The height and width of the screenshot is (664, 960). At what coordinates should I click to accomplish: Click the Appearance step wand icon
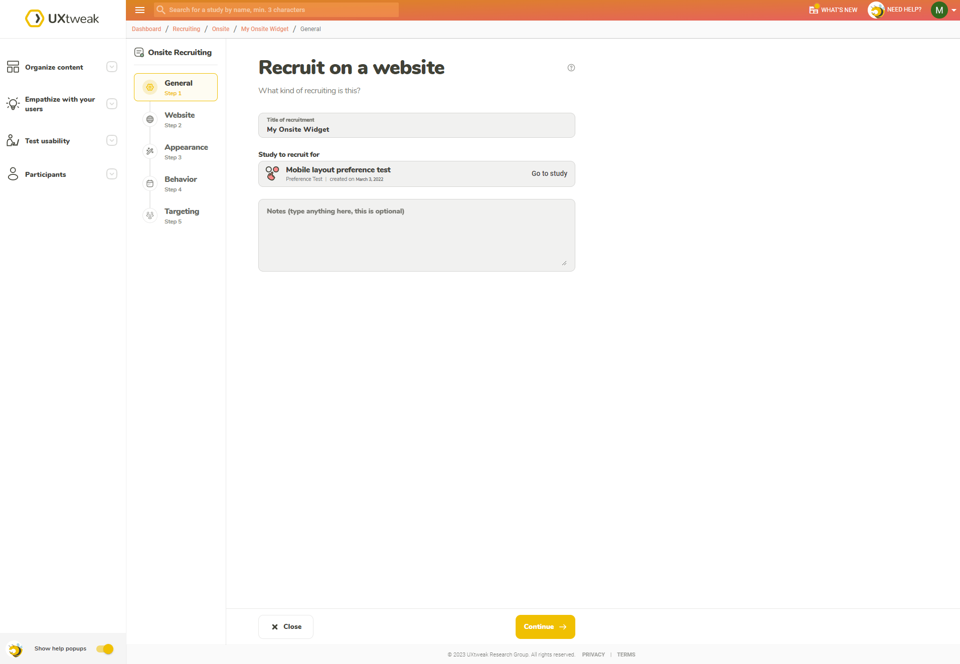149,151
